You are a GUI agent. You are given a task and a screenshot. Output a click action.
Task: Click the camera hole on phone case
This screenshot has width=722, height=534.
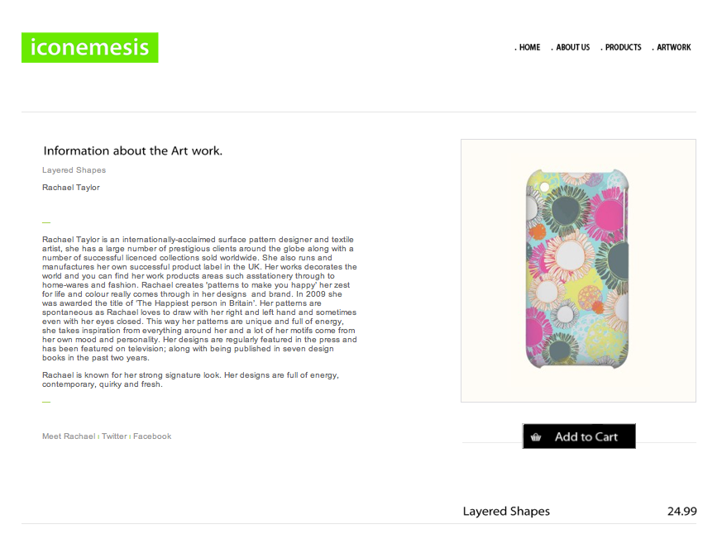pos(545,187)
